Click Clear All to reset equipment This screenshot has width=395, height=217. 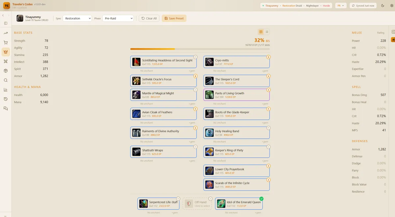[149, 18]
